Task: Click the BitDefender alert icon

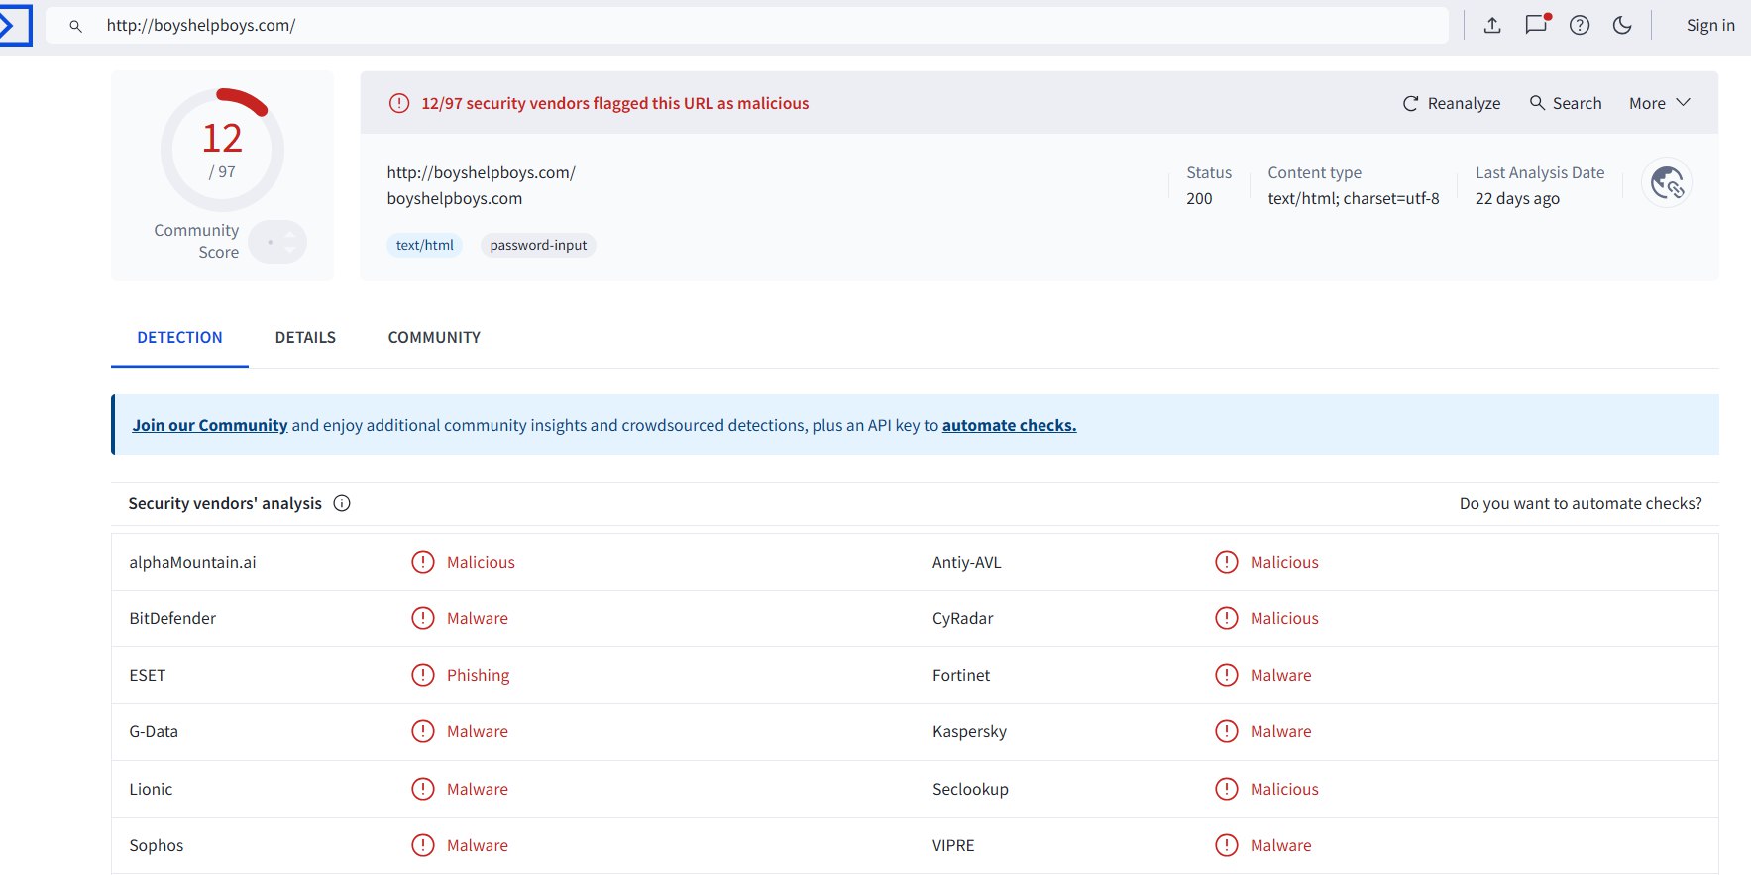Action: tap(423, 618)
